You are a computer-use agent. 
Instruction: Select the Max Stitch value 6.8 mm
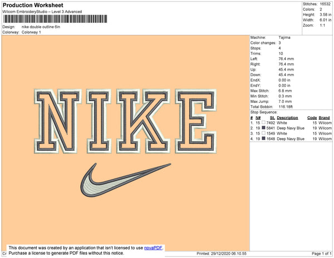coord(285,91)
